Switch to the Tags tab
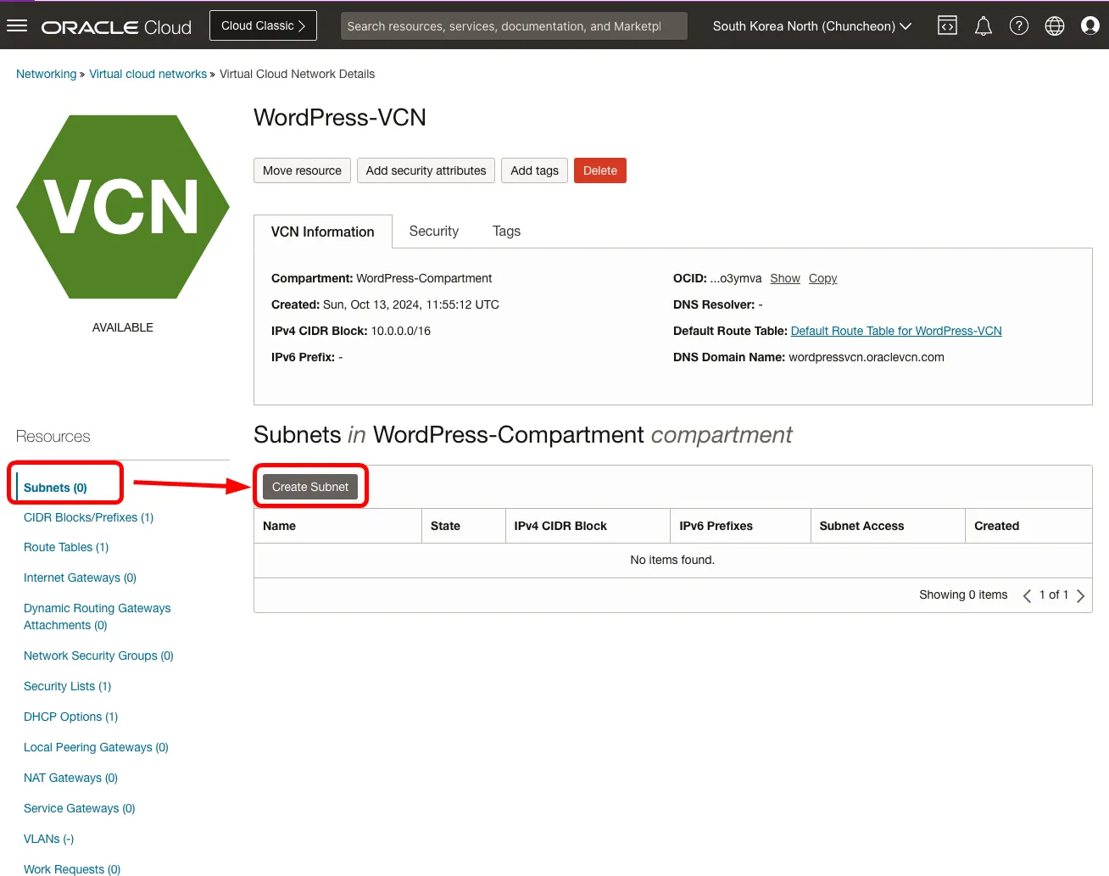 pyautogui.click(x=507, y=231)
